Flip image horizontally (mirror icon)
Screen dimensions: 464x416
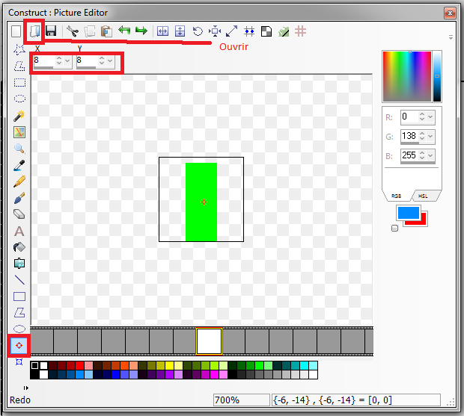pyautogui.click(x=162, y=31)
